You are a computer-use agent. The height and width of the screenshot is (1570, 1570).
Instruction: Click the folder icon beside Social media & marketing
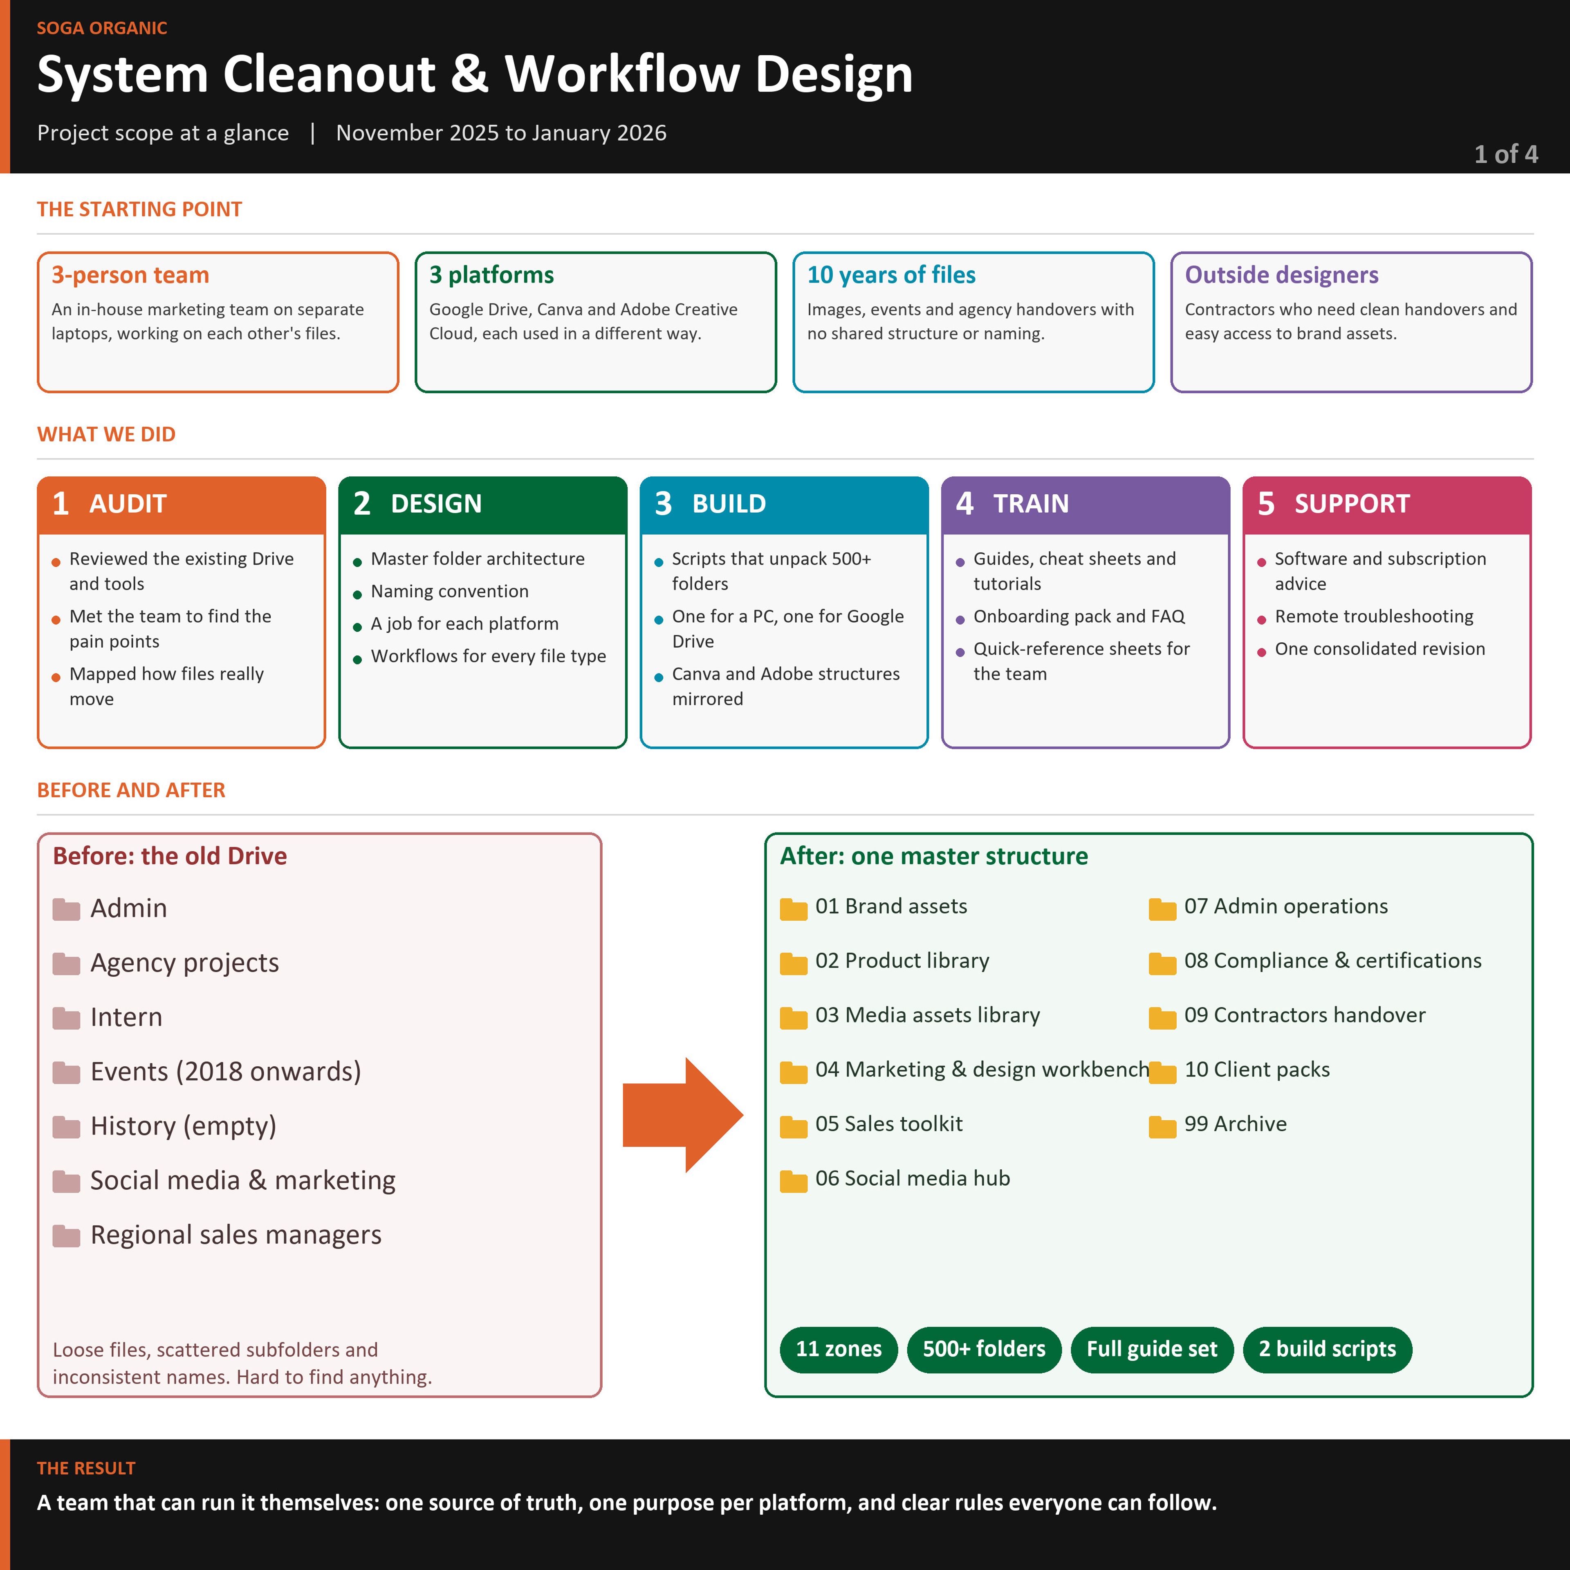[x=67, y=1182]
